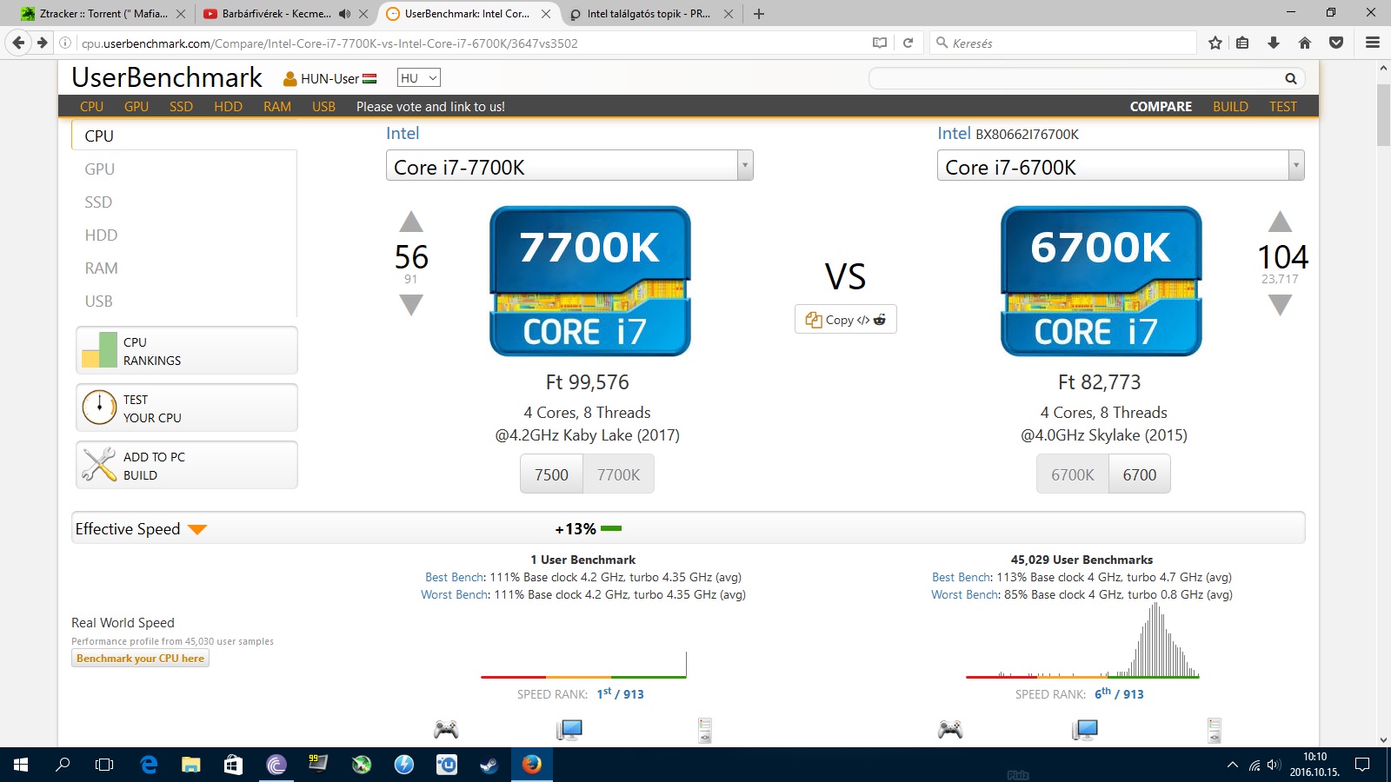The width and height of the screenshot is (1391, 782).
Task: Click the Copy comparison button
Action: (845, 320)
